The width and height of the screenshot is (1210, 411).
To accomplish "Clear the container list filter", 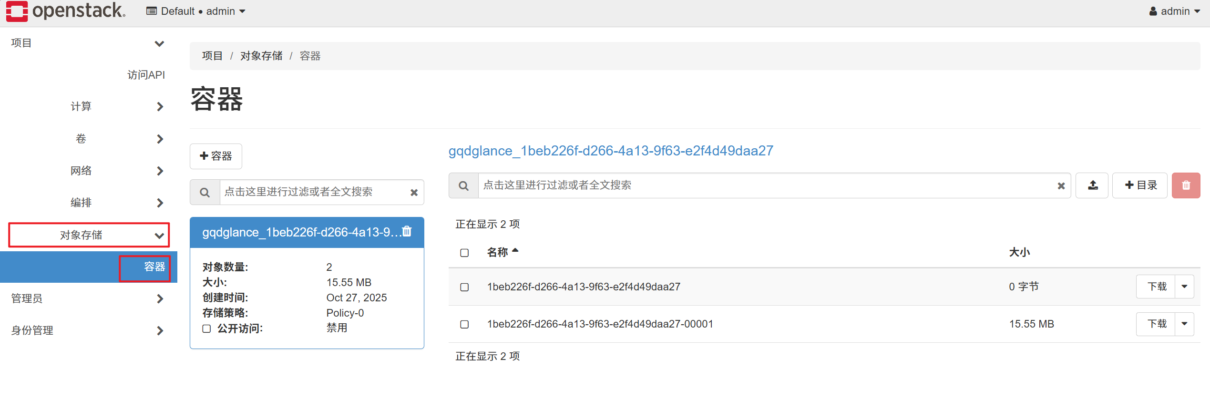I will tap(414, 193).
